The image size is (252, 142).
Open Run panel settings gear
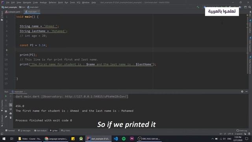(x=242, y=92)
